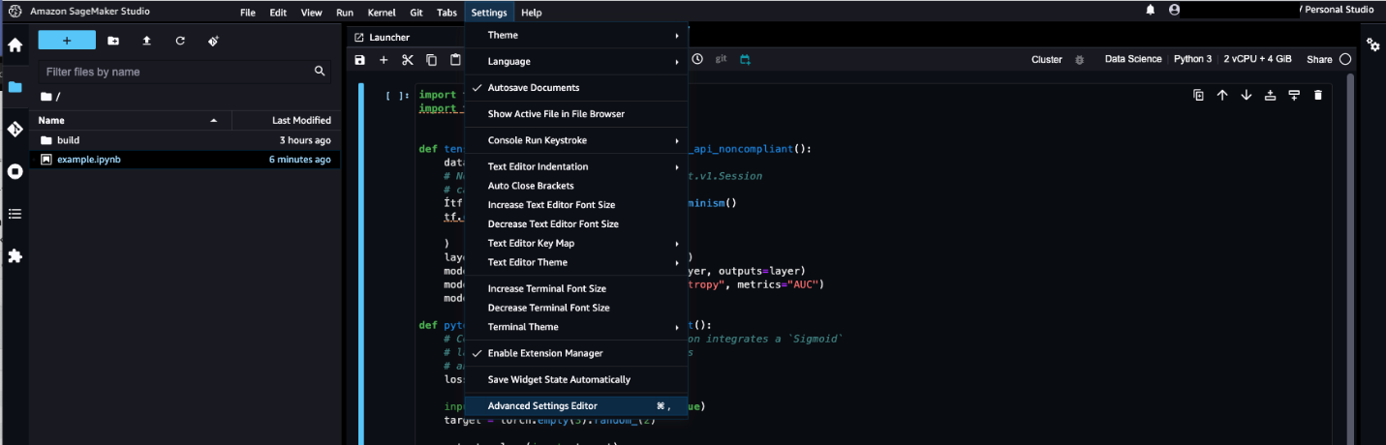
Task: Open the Edit menu
Action: click(x=278, y=13)
